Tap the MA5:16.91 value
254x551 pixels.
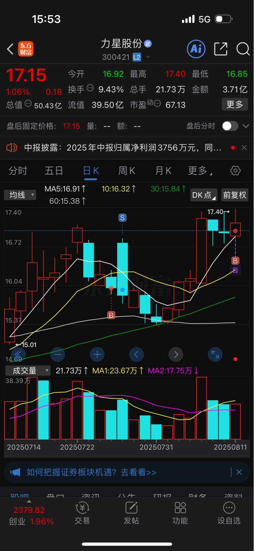point(65,189)
